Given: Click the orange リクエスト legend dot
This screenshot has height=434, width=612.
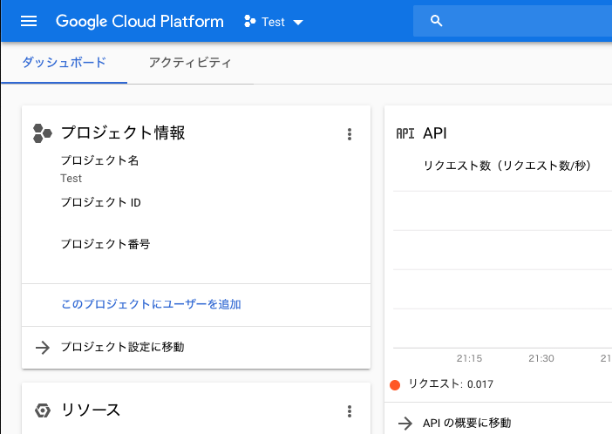Looking at the screenshot, I should pyautogui.click(x=395, y=385).
